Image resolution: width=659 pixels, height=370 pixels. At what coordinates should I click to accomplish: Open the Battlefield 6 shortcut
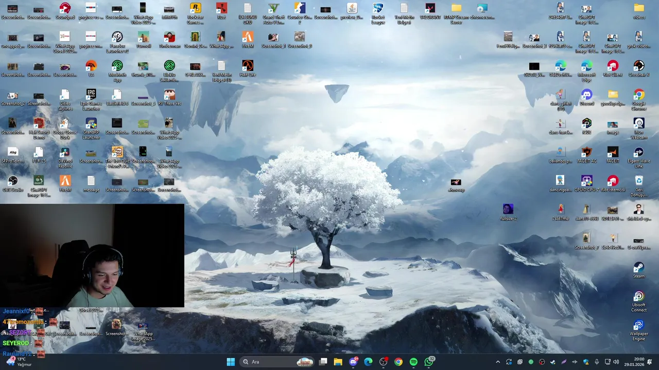click(x=117, y=97)
